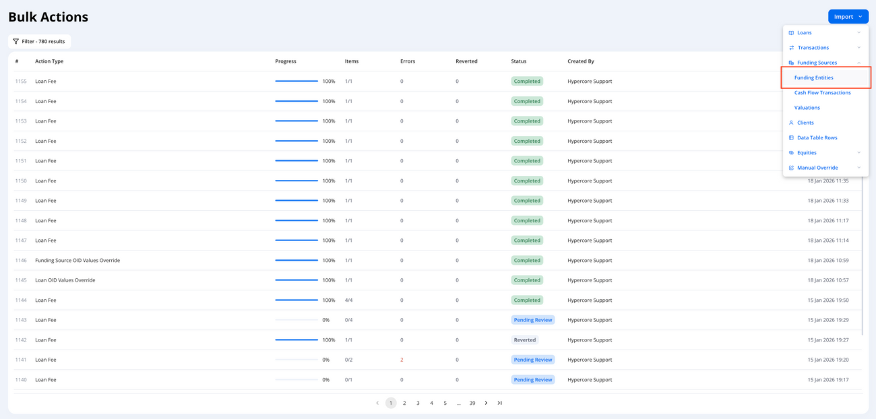Viewport: 876px width, 419px height.
Task: Click the Transactions swap arrows icon
Action: (791, 48)
